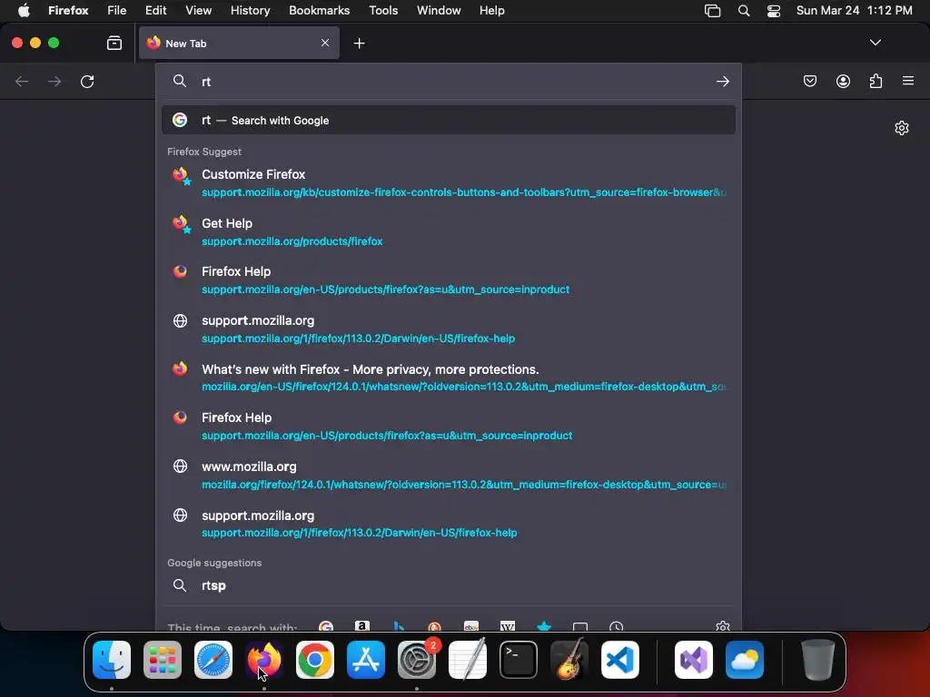The image size is (930, 697).
Task: Open the Tools menu
Action: (383, 10)
